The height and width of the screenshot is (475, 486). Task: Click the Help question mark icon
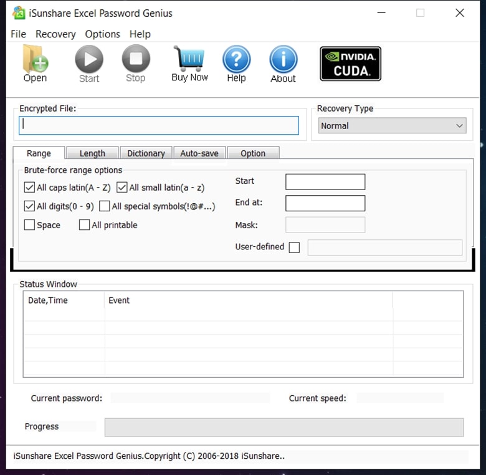click(237, 59)
